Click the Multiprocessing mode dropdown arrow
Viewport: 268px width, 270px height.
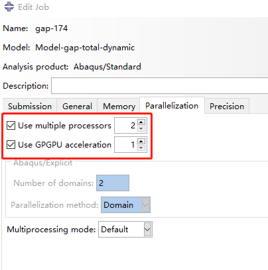(147, 230)
